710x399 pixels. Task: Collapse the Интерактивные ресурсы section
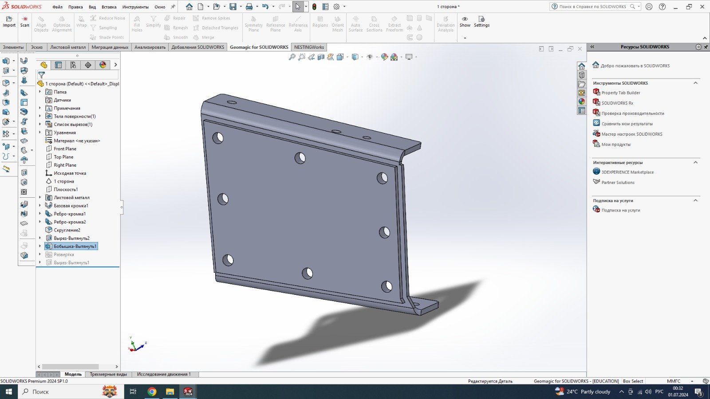click(695, 162)
